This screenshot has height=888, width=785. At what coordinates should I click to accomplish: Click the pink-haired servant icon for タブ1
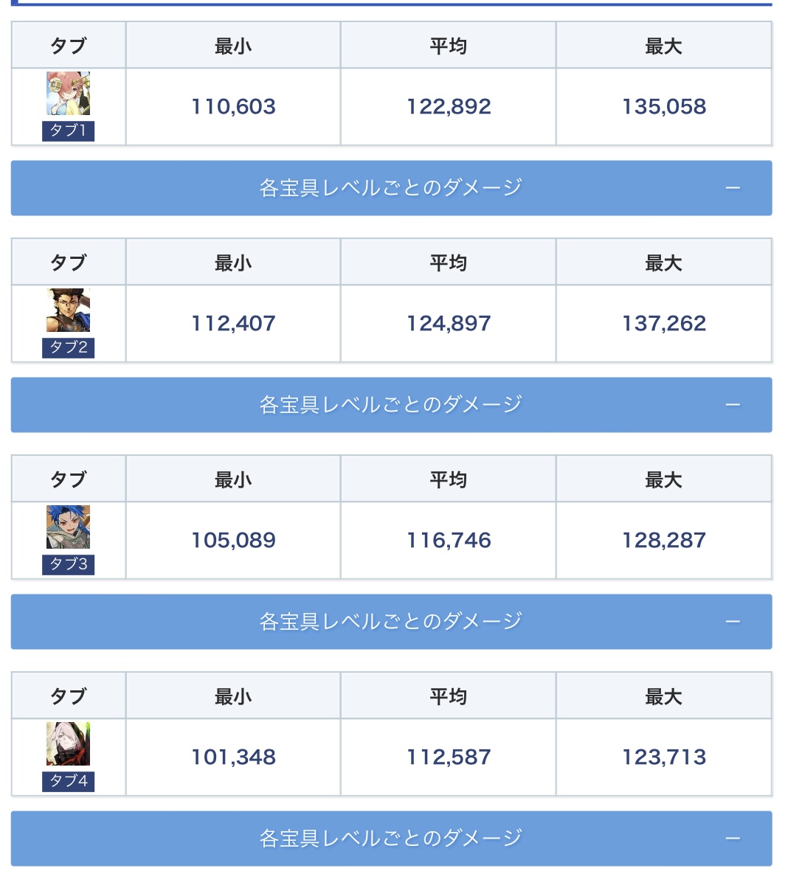68,94
